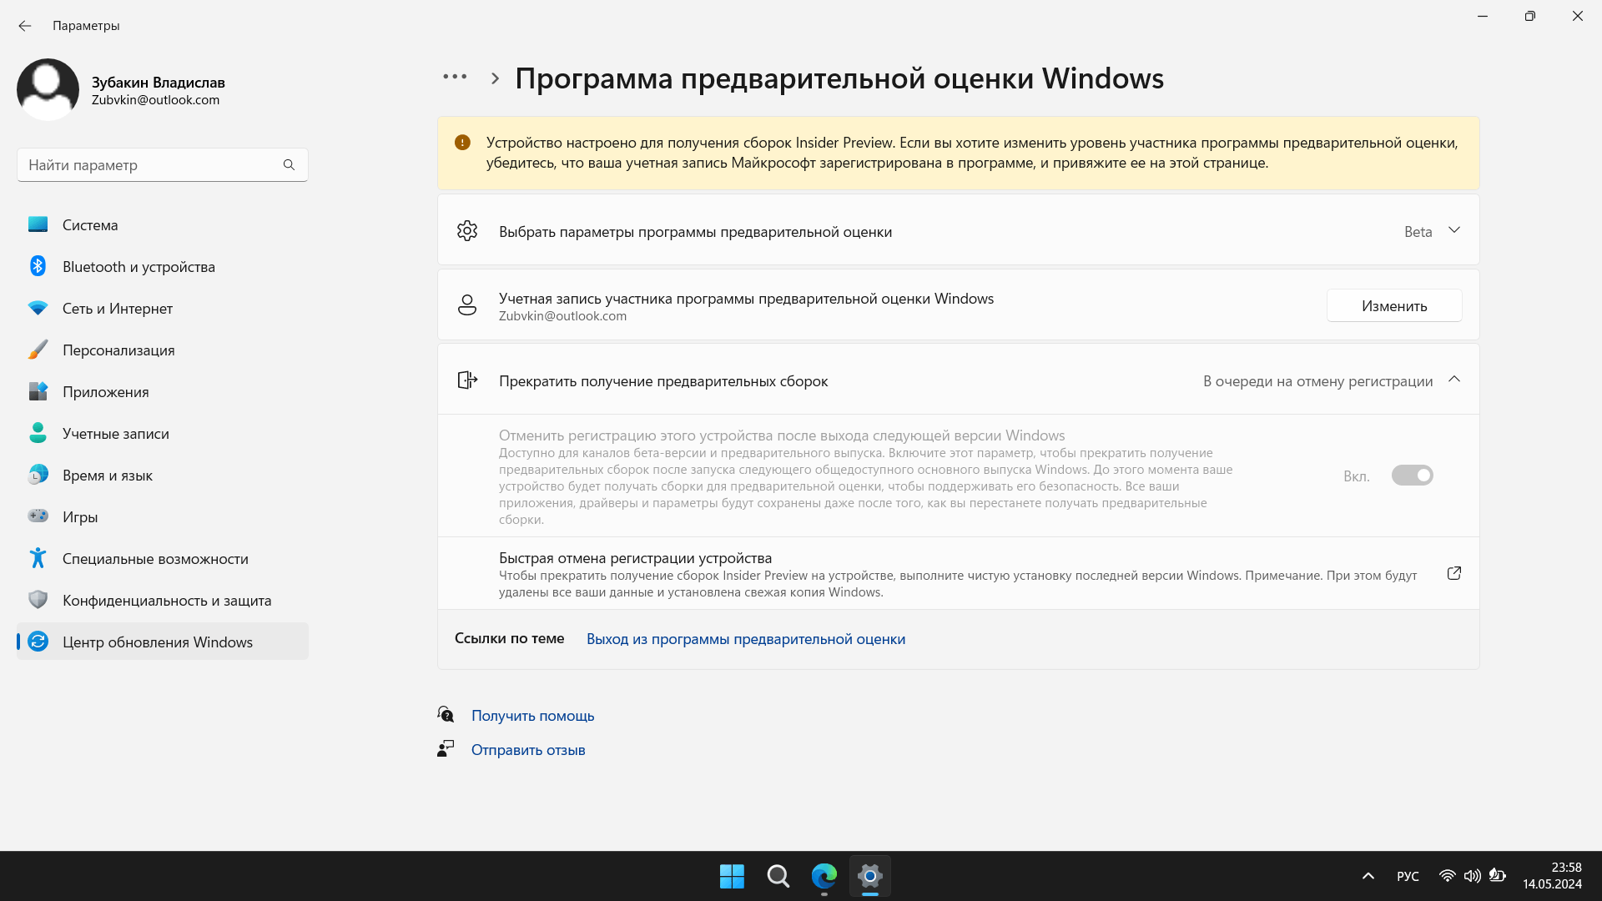1602x901 pixels.
Task: Go to Сеть и Интернет
Action: [163, 308]
